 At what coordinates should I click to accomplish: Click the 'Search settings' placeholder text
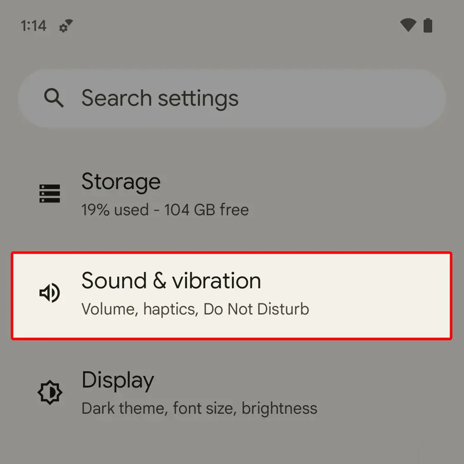[x=159, y=98]
